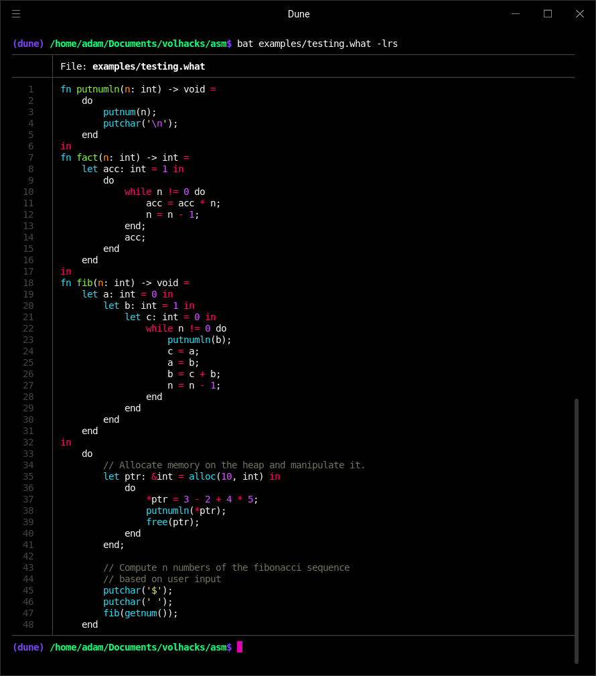Click the 'File: examples/testing.what' header

[x=133, y=66]
